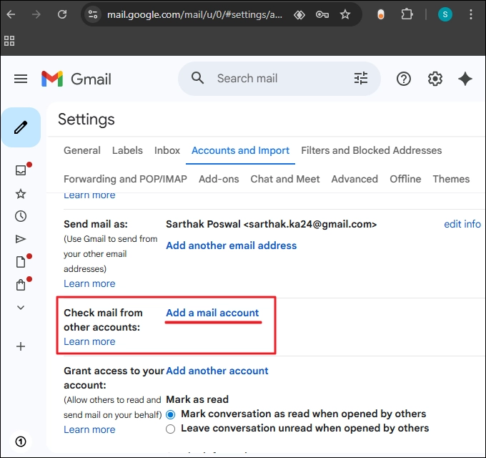The width and height of the screenshot is (486, 458).
Task: Select Mark conversation as read when opened by others
Action: (x=171, y=414)
